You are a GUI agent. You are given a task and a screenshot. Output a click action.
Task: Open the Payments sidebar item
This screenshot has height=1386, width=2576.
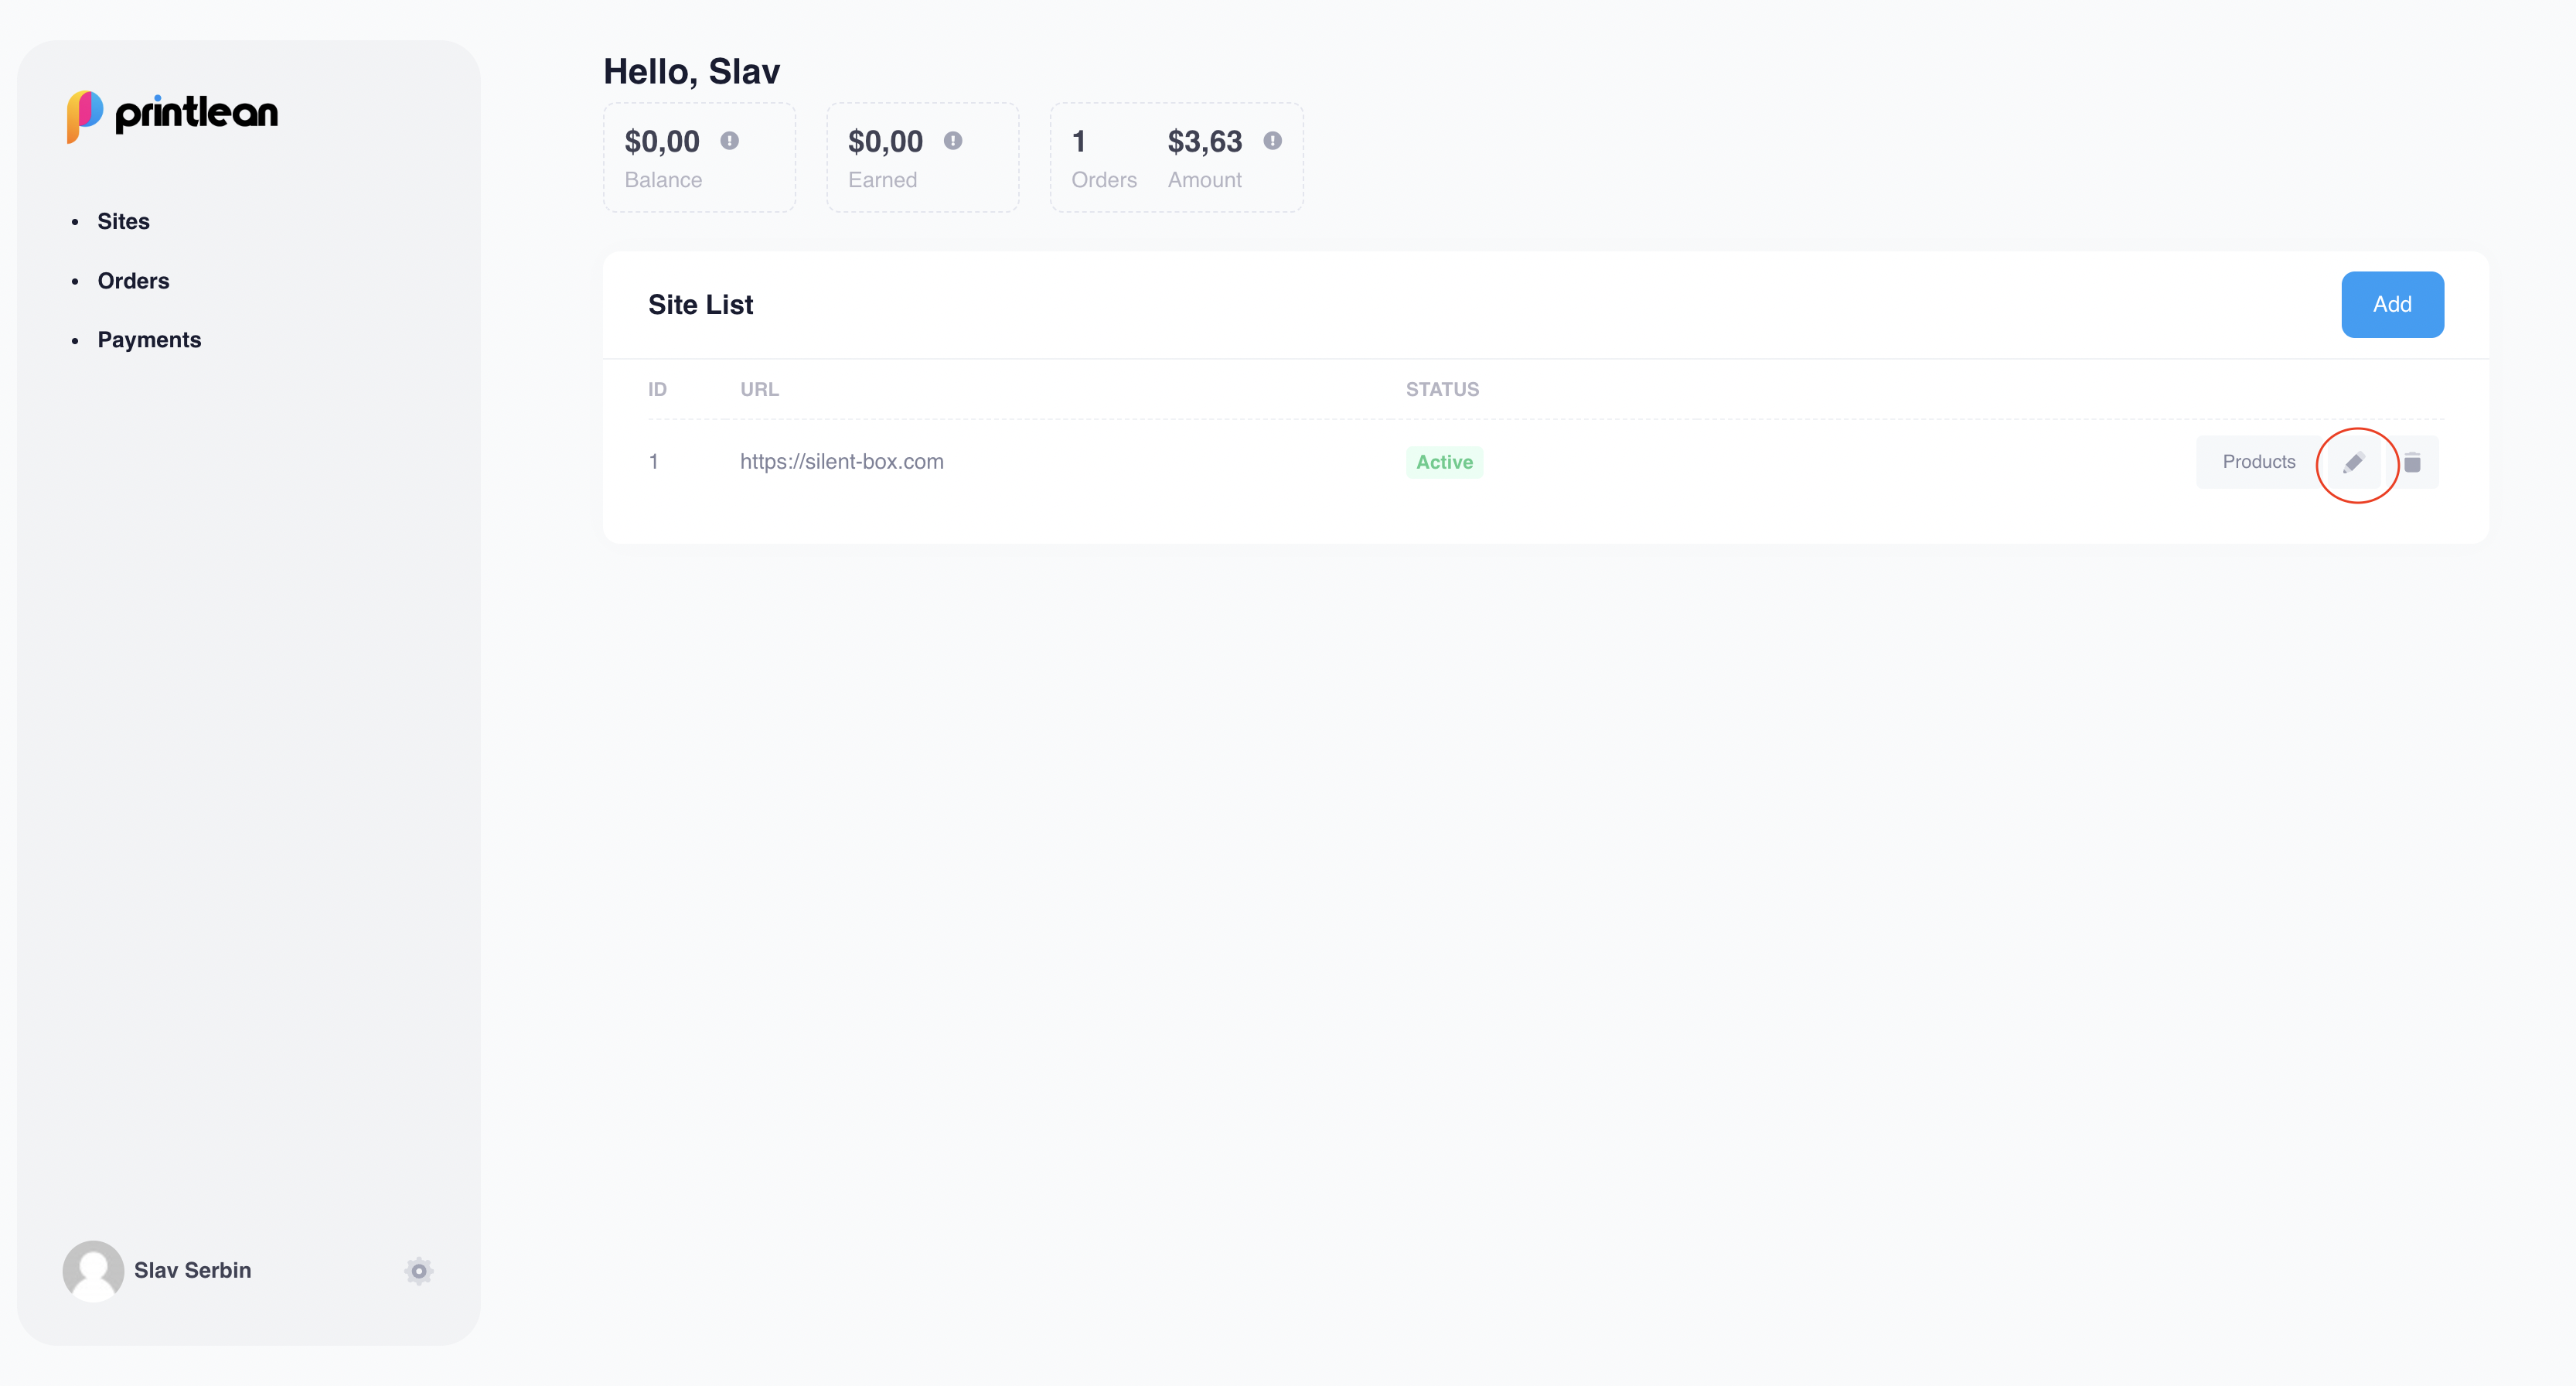pos(149,340)
